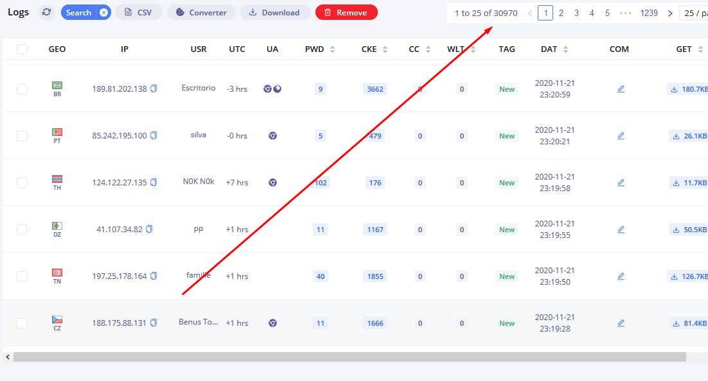Click the red Remove button
Image resolution: width=708 pixels, height=381 pixels.
click(346, 12)
